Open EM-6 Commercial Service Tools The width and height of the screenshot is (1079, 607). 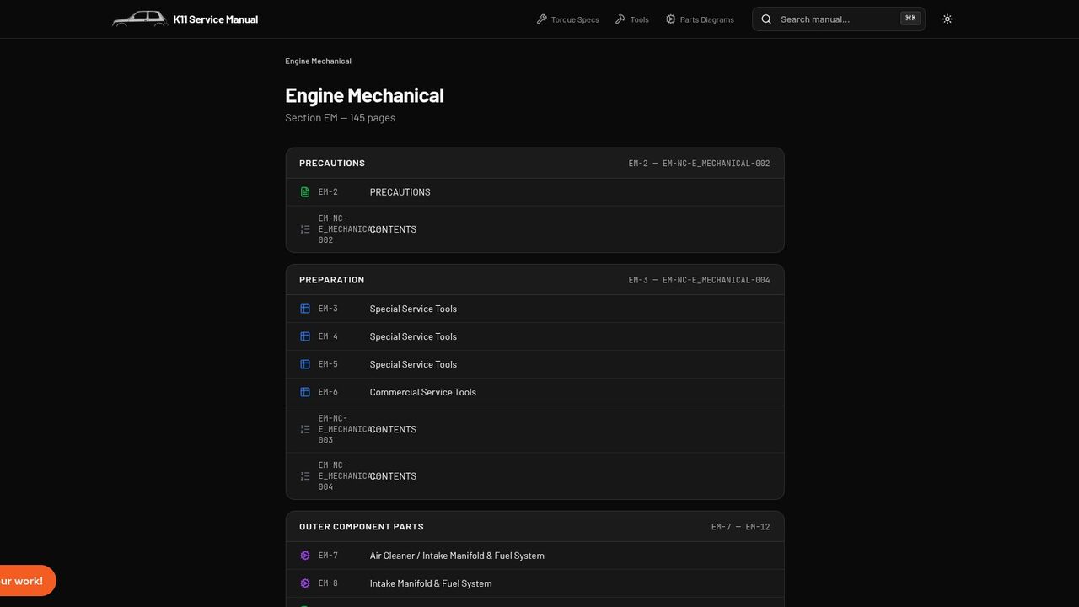[x=534, y=392]
